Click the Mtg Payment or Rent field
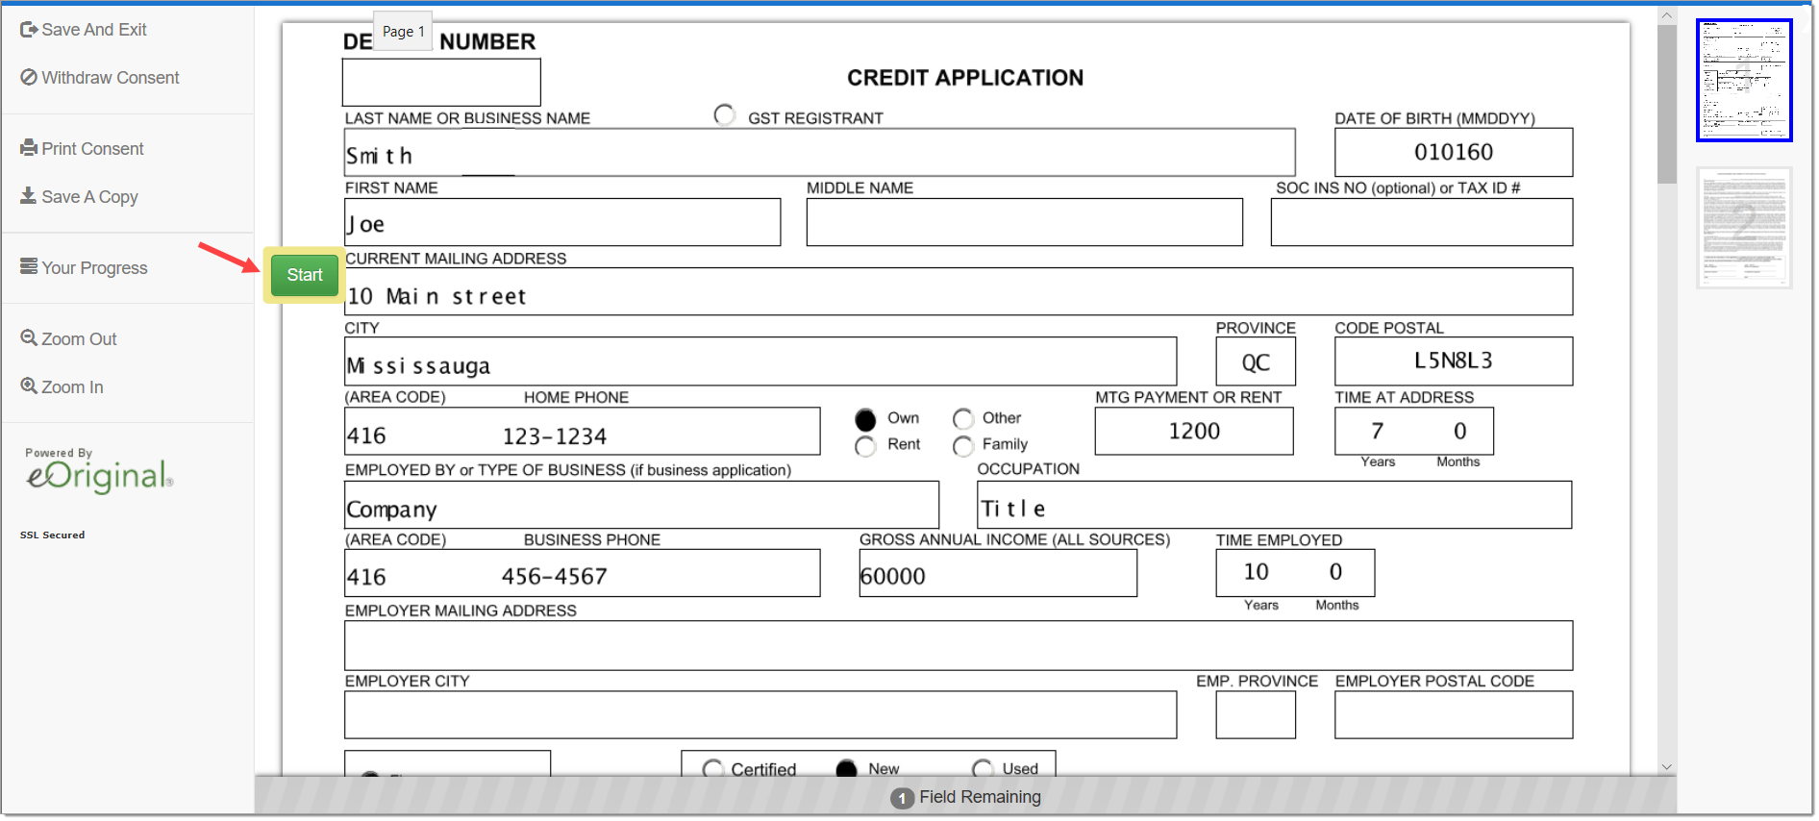 click(1194, 432)
